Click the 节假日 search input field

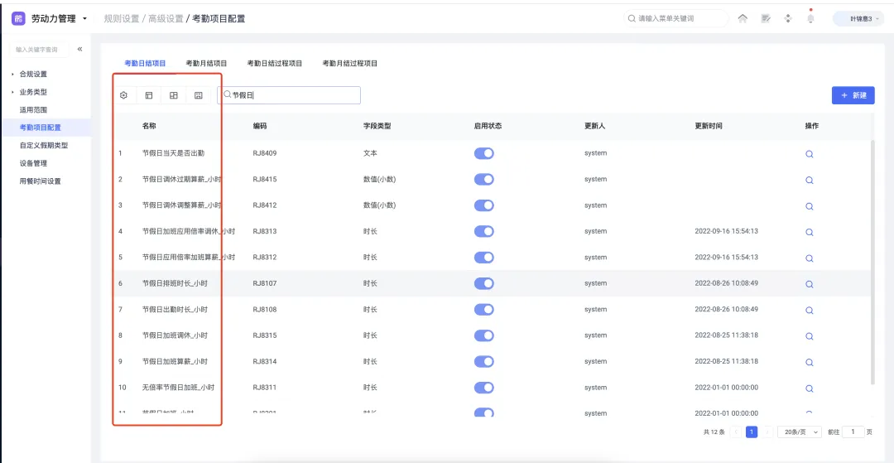point(290,95)
